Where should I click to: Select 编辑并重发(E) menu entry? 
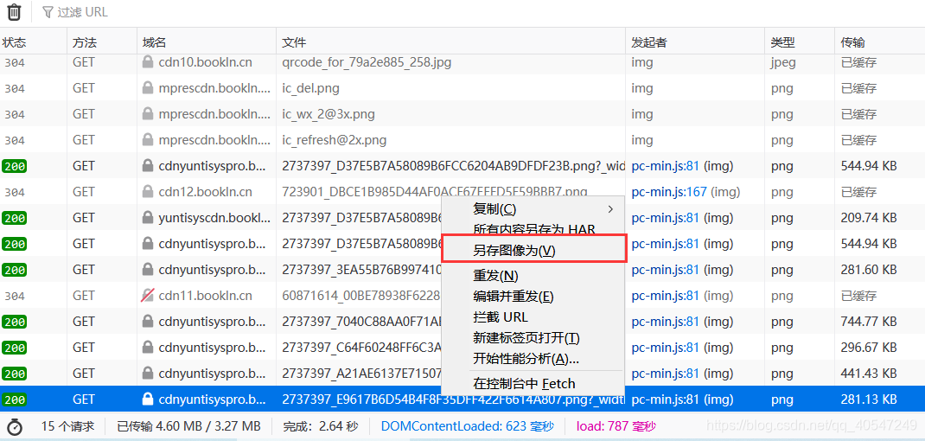[x=533, y=297]
